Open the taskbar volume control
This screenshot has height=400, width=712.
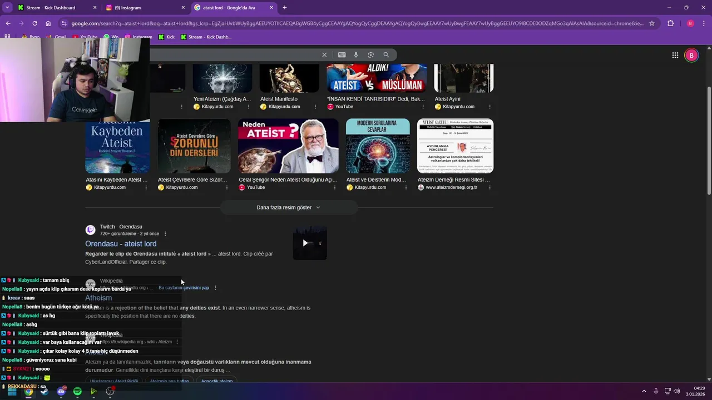pos(677,391)
